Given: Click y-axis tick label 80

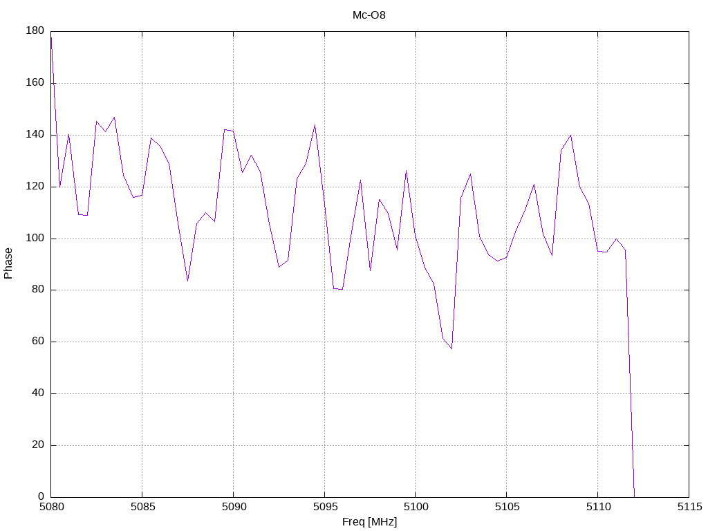Looking at the screenshot, I should click(38, 290).
